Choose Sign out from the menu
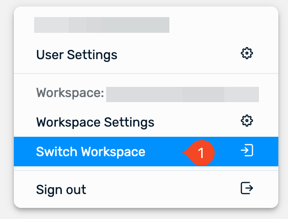This screenshot has width=288, height=219. point(61,189)
